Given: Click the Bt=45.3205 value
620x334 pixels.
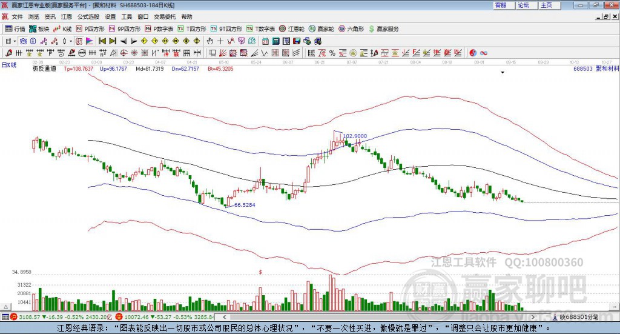Looking at the screenshot, I should [x=220, y=69].
